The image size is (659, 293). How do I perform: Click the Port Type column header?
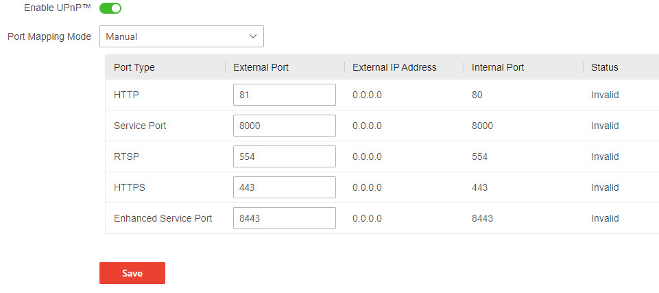[x=134, y=67]
